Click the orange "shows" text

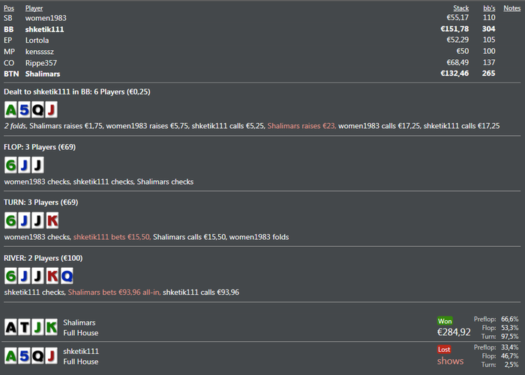pyautogui.click(x=450, y=361)
